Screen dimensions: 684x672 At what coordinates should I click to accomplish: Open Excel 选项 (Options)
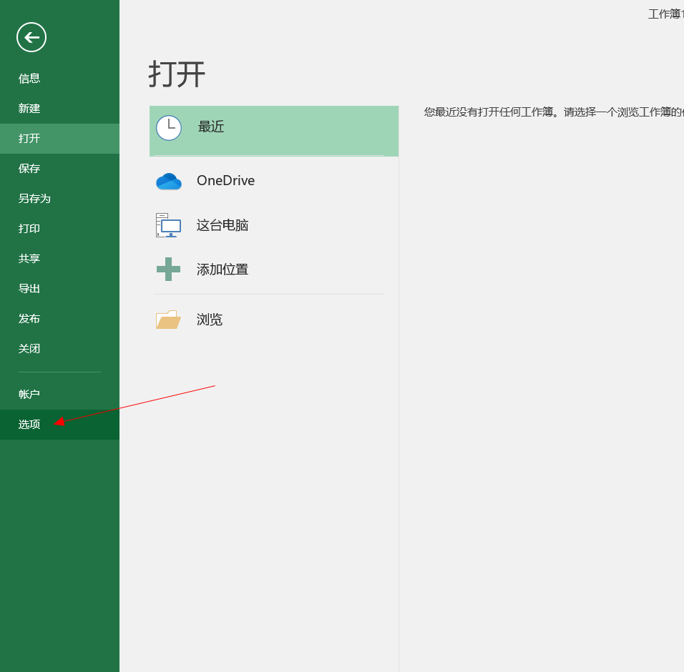pyautogui.click(x=29, y=425)
